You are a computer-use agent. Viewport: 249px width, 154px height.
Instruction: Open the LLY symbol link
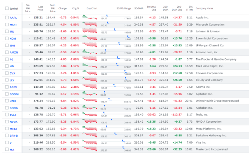coord(12,80)
